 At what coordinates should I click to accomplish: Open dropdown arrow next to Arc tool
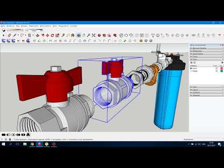click(26, 35)
